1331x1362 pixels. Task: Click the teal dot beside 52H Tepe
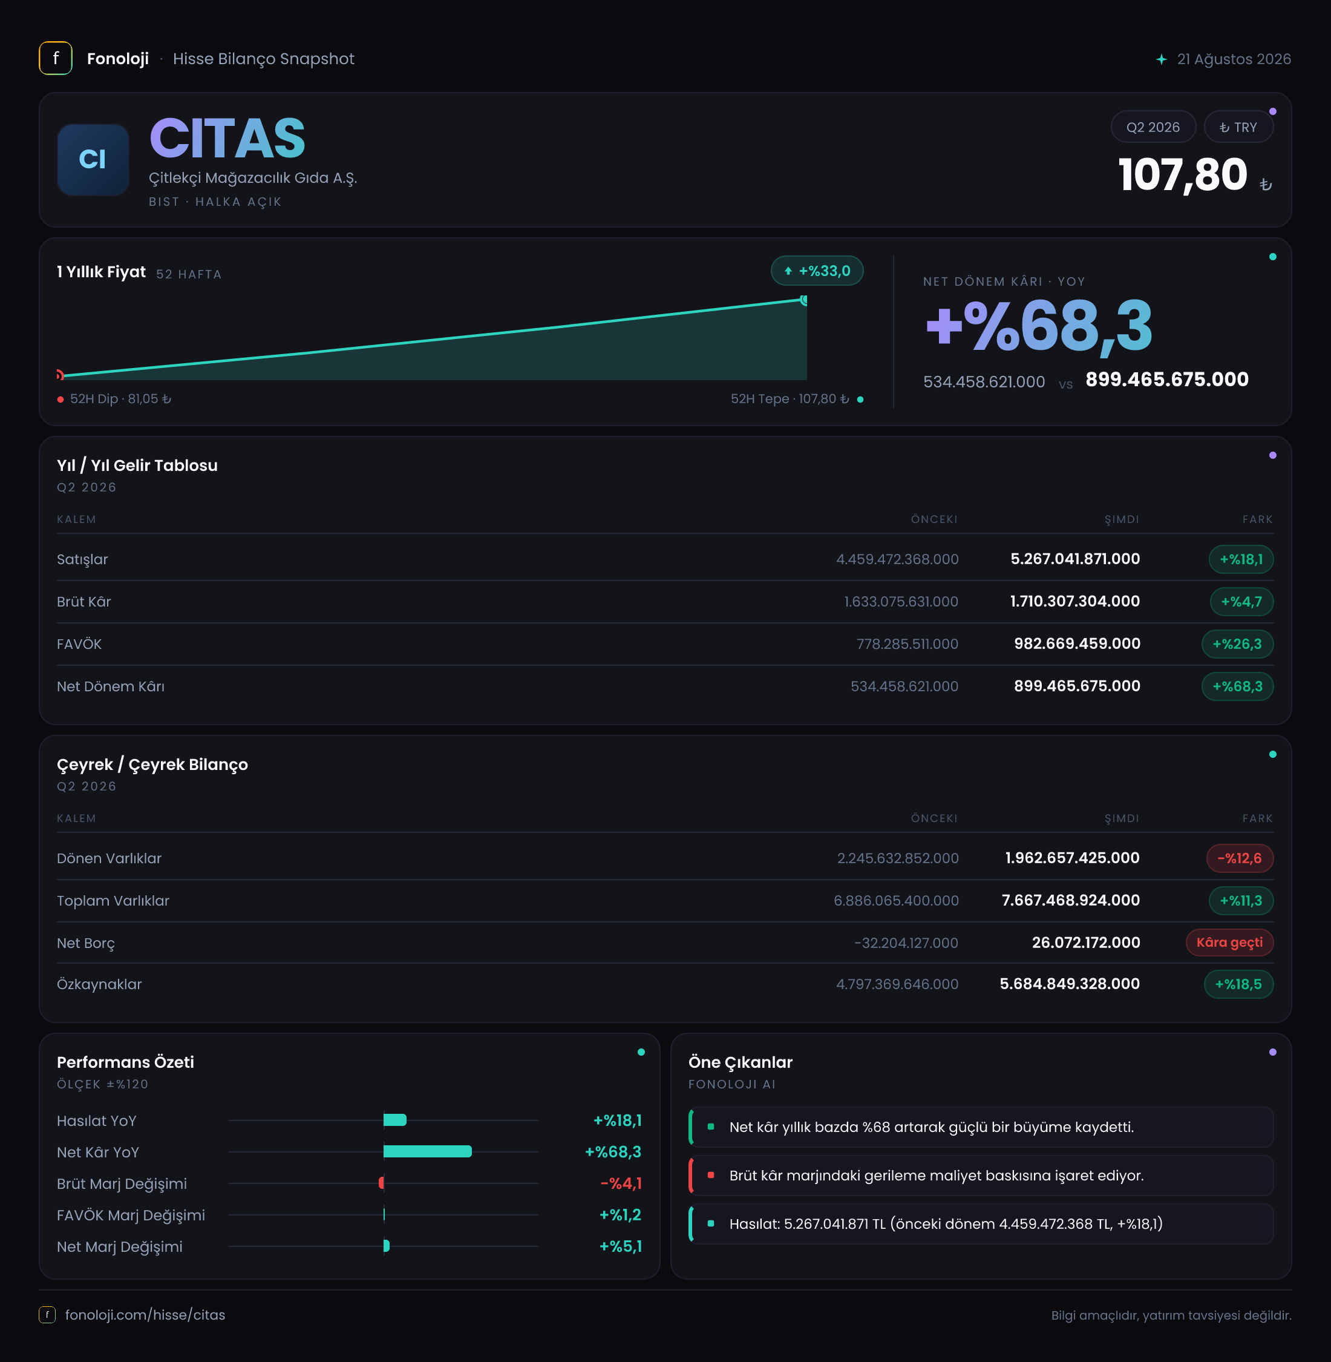coord(860,400)
